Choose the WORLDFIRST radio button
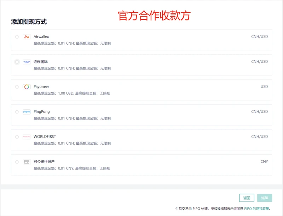Screen dimensions: 283x216 [17, 137]
